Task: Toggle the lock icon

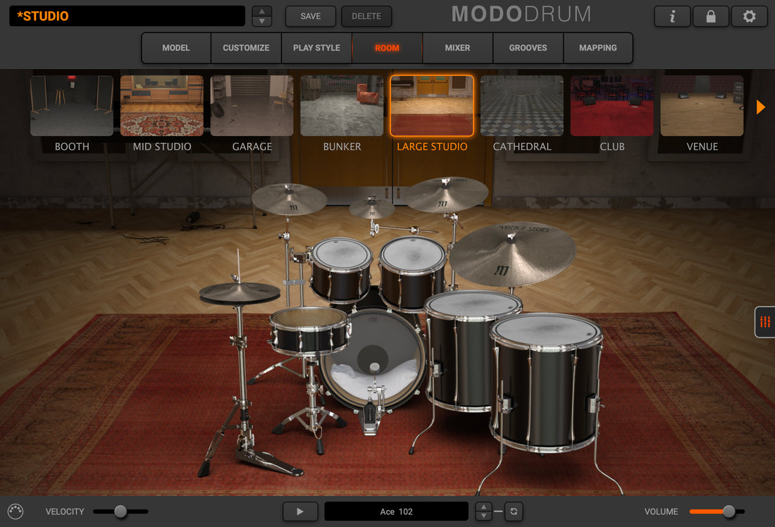Action: pyautogui.click(x=711, y=16)
